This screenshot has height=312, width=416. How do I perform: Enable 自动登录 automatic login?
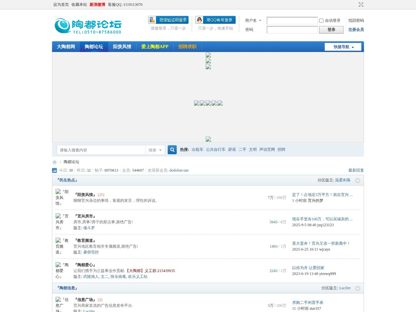point(321,20)
